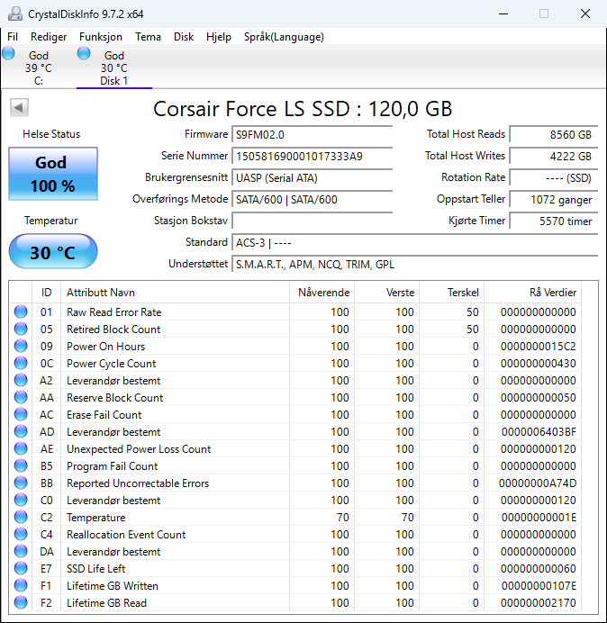Select the SSD Life Left attribute name

click(95, 569)
